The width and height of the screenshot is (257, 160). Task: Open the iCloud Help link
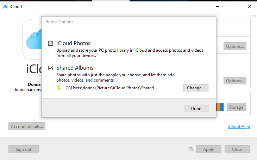click(x=239, y=127)
